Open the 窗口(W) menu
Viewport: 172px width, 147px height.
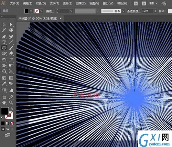pyautogui.click(x=108, y=3)
